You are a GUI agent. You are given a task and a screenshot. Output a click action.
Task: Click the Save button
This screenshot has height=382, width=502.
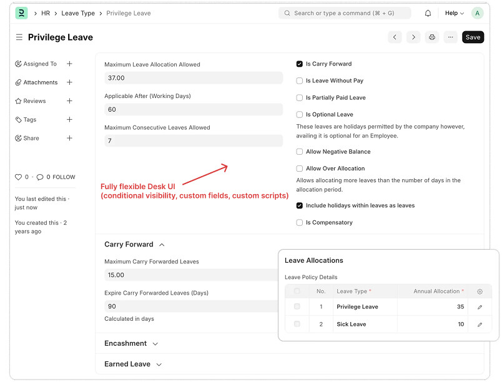473,37
